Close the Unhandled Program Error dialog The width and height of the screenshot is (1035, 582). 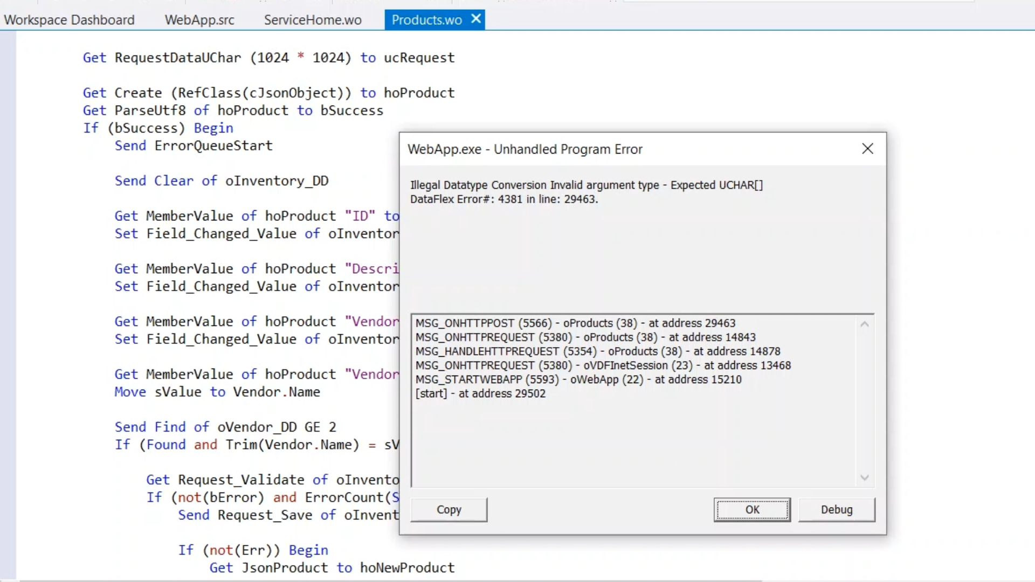point(867,149)
